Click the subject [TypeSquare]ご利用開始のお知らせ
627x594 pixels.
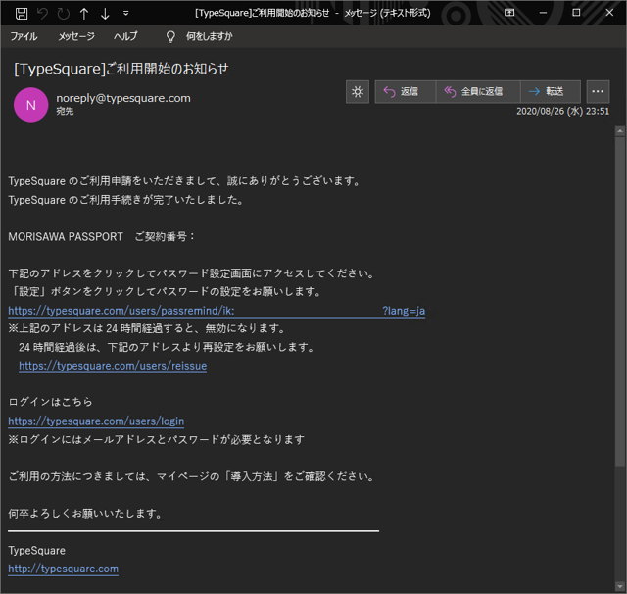[121, 69]
